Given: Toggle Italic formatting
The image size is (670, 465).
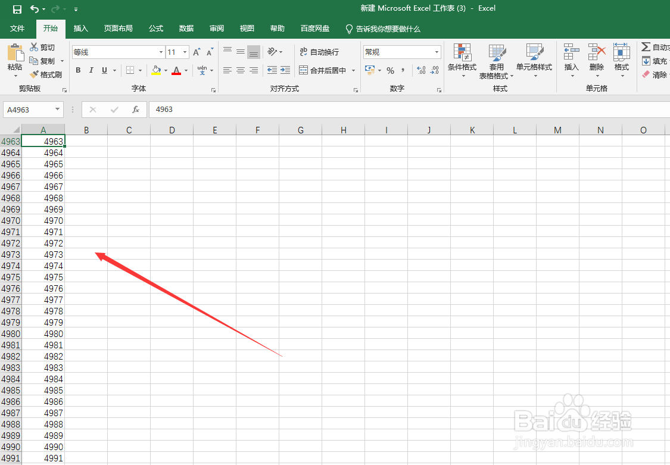Looking at the screenshot, I should pyautogui.click(x=91, y=70).
